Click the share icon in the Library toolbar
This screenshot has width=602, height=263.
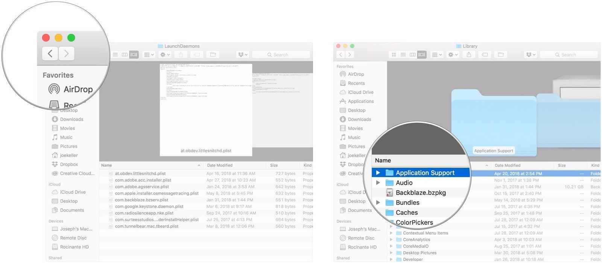pos(469,55)
